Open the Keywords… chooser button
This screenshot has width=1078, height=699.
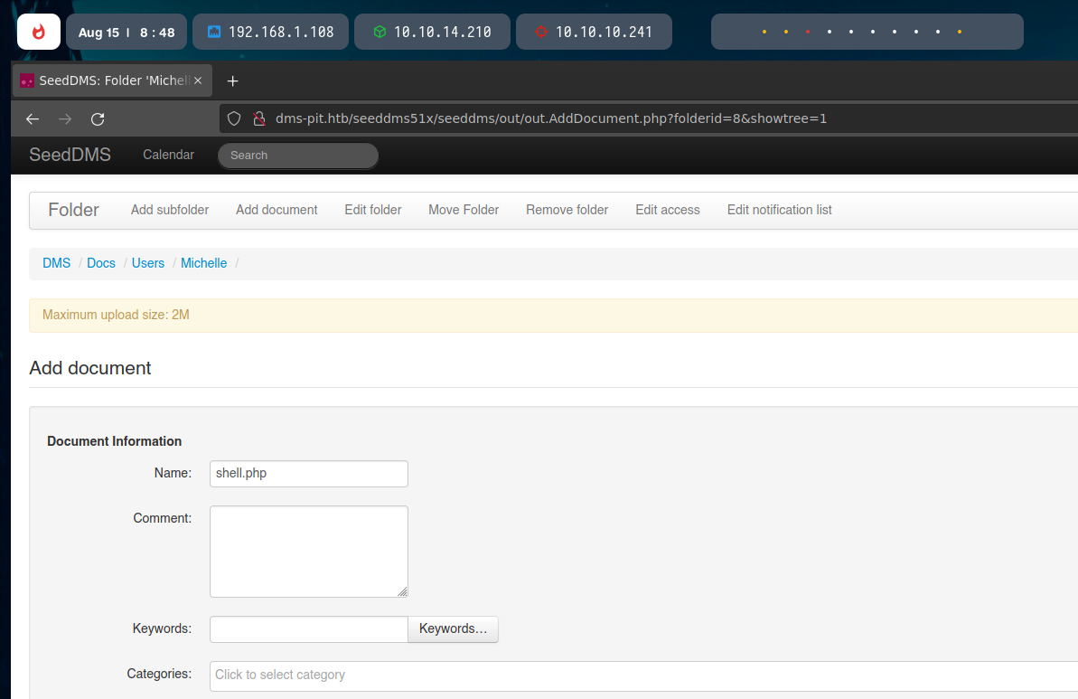453,629
